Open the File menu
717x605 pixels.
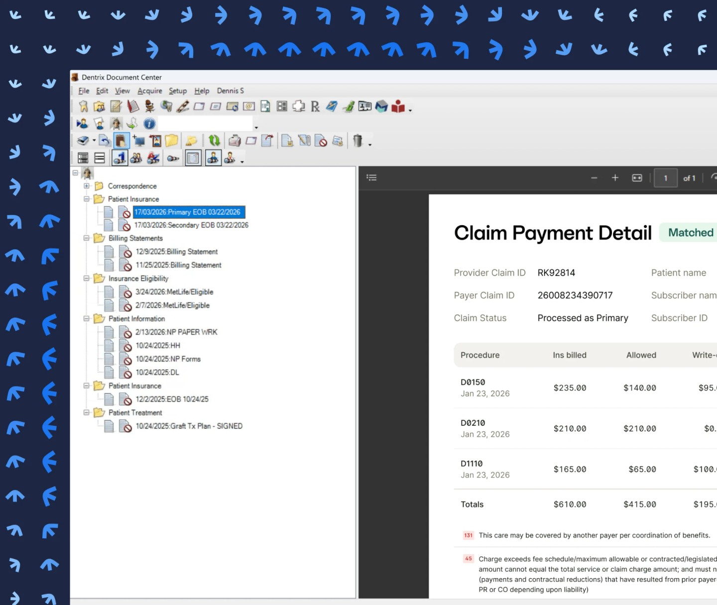(84, 91)
